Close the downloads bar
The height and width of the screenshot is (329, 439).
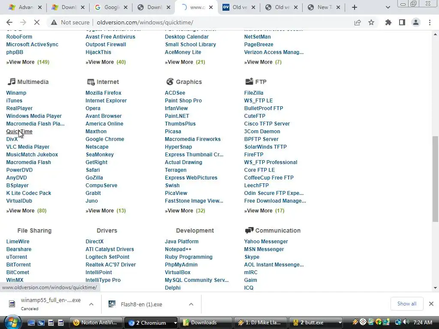[x=431, y=304]
